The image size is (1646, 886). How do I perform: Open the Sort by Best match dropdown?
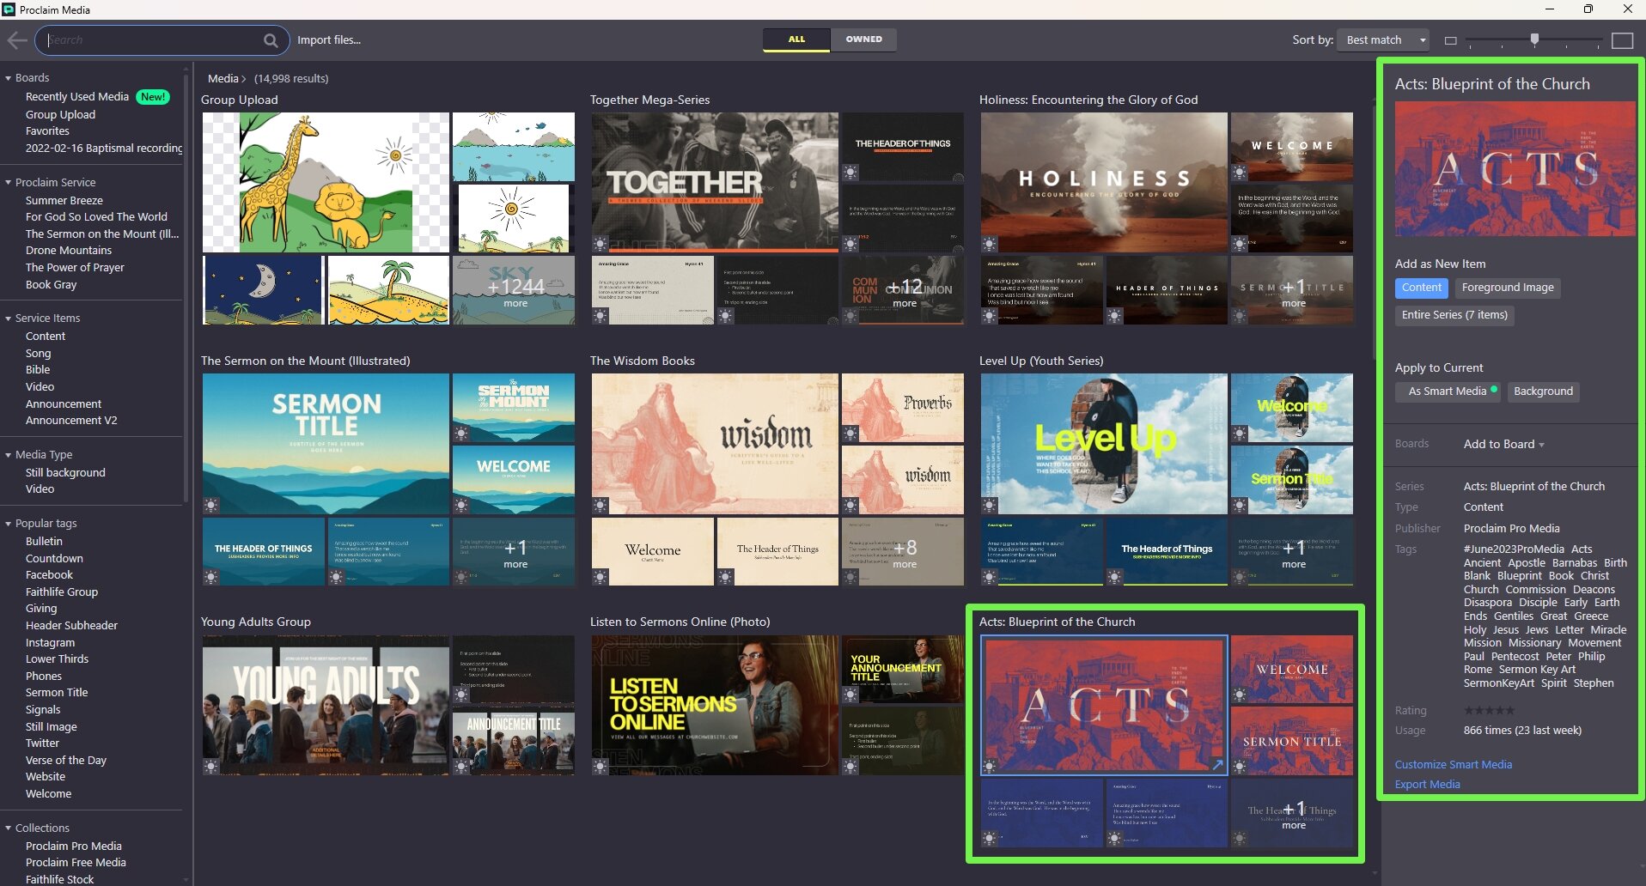[x=1381, y=39]
